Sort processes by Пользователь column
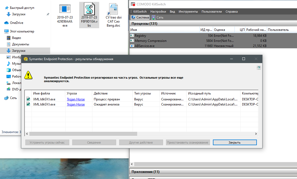 pyautogui.click(x=282, y=30)
